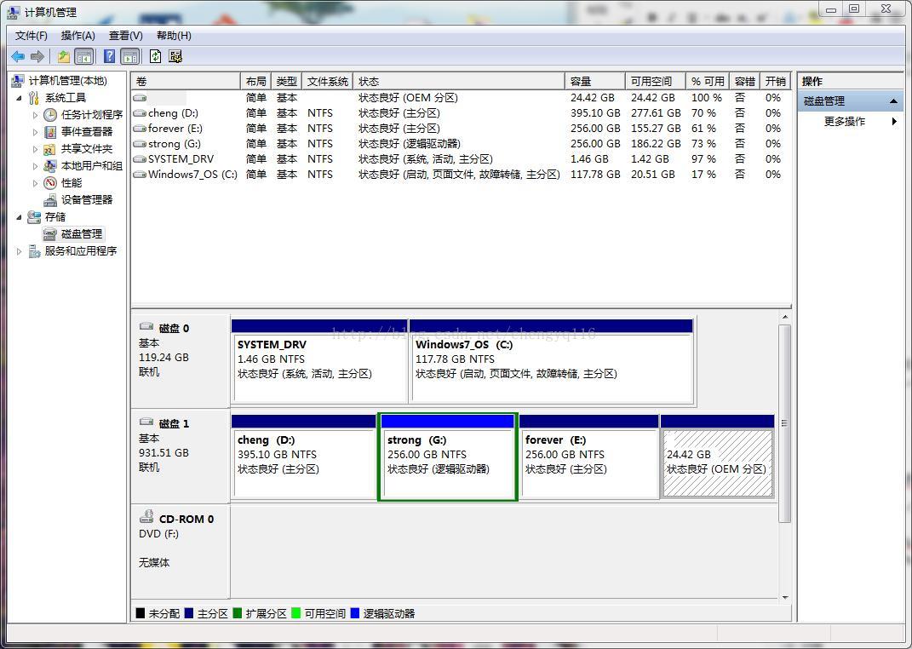Viewport: 912px width, 649px height.
Task: Collapse the 磁盘管理 actions section arrow
Action: pos(893,101)
